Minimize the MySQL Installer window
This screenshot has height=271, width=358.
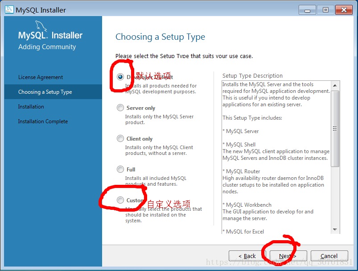(x=307, y=10)
